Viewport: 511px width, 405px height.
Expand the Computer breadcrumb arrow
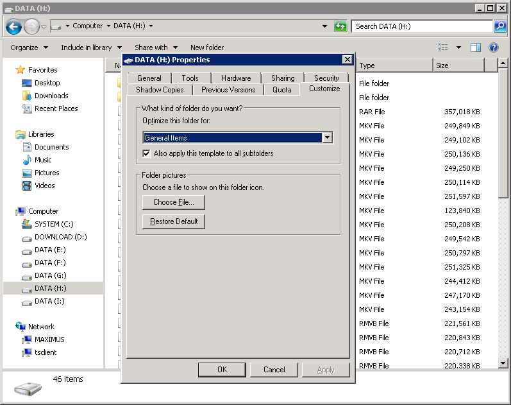click(108, 26)
